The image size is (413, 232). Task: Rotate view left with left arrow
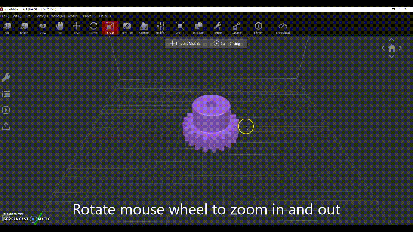click(x=383, y=48)
